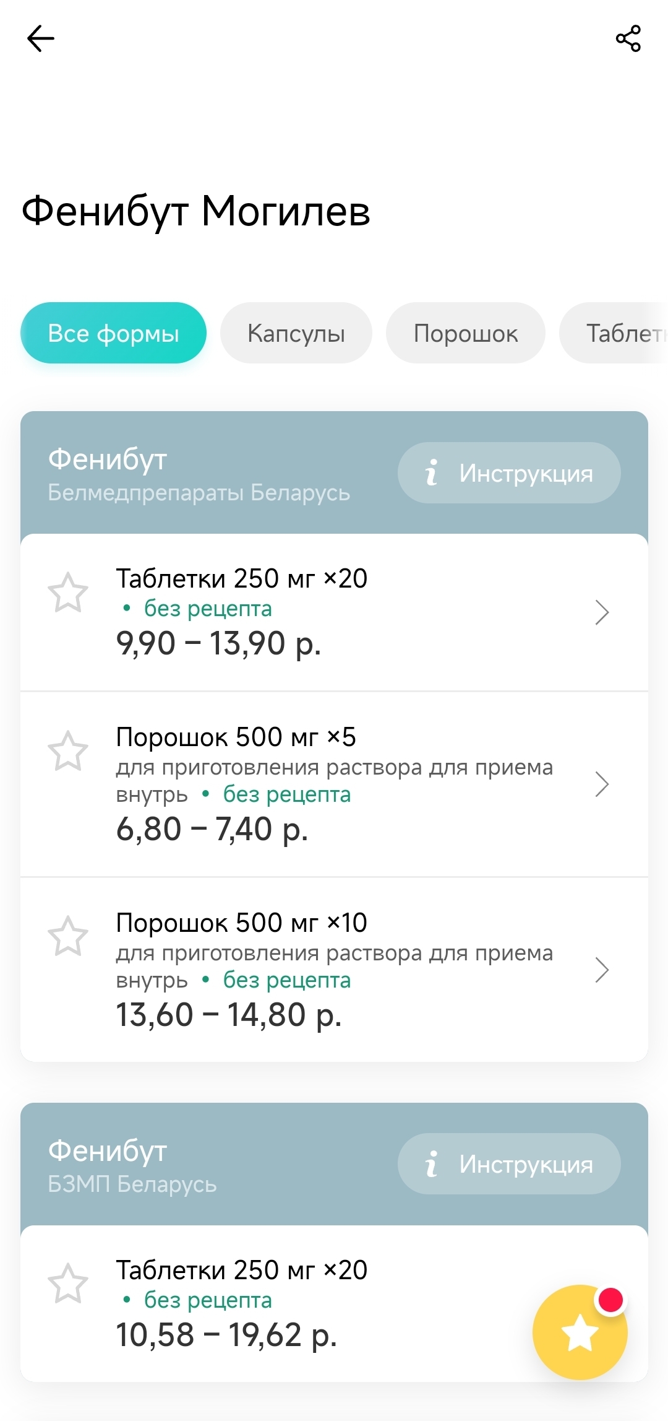Toggle the favorite star for Порошок 500 мг ×5
This screenshot has width=668, height=1421.
(68, 751)
